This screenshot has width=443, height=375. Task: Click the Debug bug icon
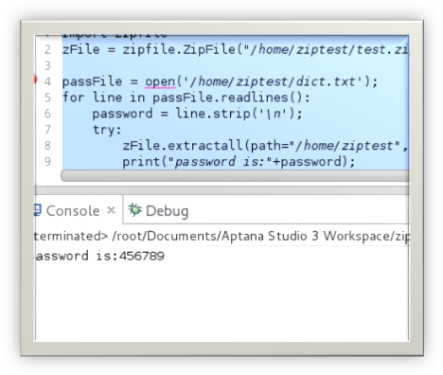tap(134, 209)
